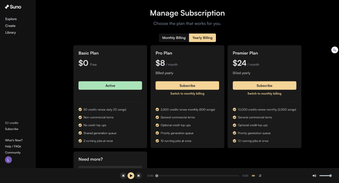Visit the Community link
The image size is (339, 183).
click(x=13, y=153)
